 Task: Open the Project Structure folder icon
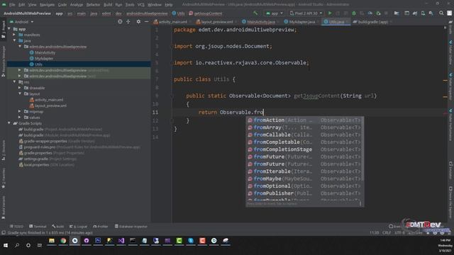pyautogui.click(x=397, y=13)
